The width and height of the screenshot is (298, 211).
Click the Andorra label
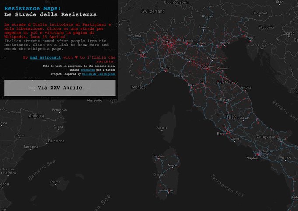tap(36, 116)
